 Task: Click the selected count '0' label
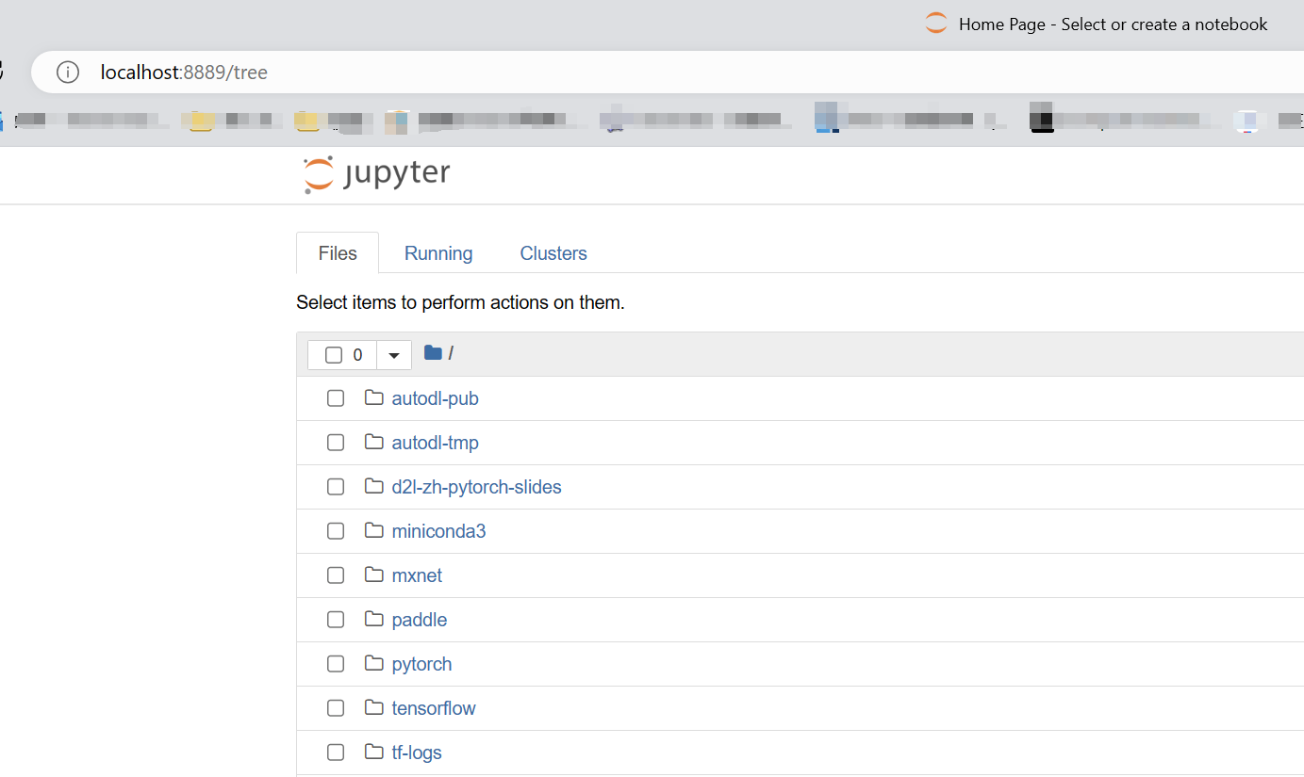click(x=357, y=355)
